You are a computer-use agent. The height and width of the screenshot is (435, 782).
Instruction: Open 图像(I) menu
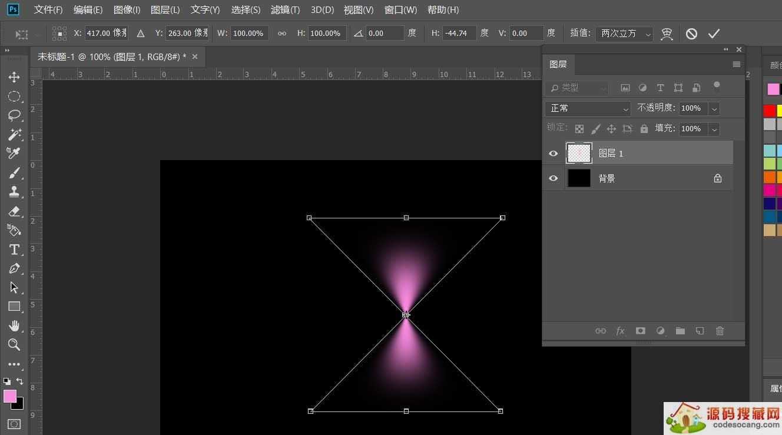[127, 10]
